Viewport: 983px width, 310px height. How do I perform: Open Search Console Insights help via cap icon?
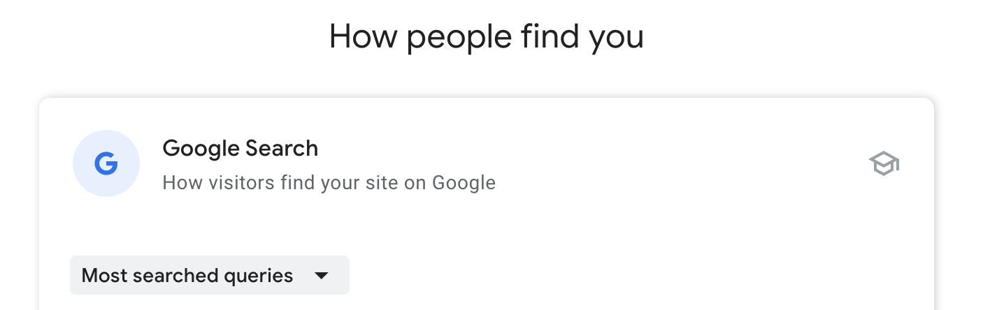pyautogui.click(x=884, y=164)
